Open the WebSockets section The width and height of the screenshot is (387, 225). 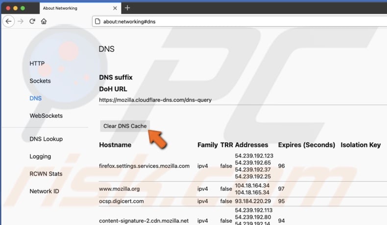[x=46, y=116]
